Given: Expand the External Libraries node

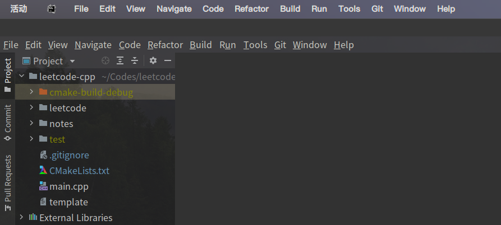Looking at the screenshot, I should (21, 217).
